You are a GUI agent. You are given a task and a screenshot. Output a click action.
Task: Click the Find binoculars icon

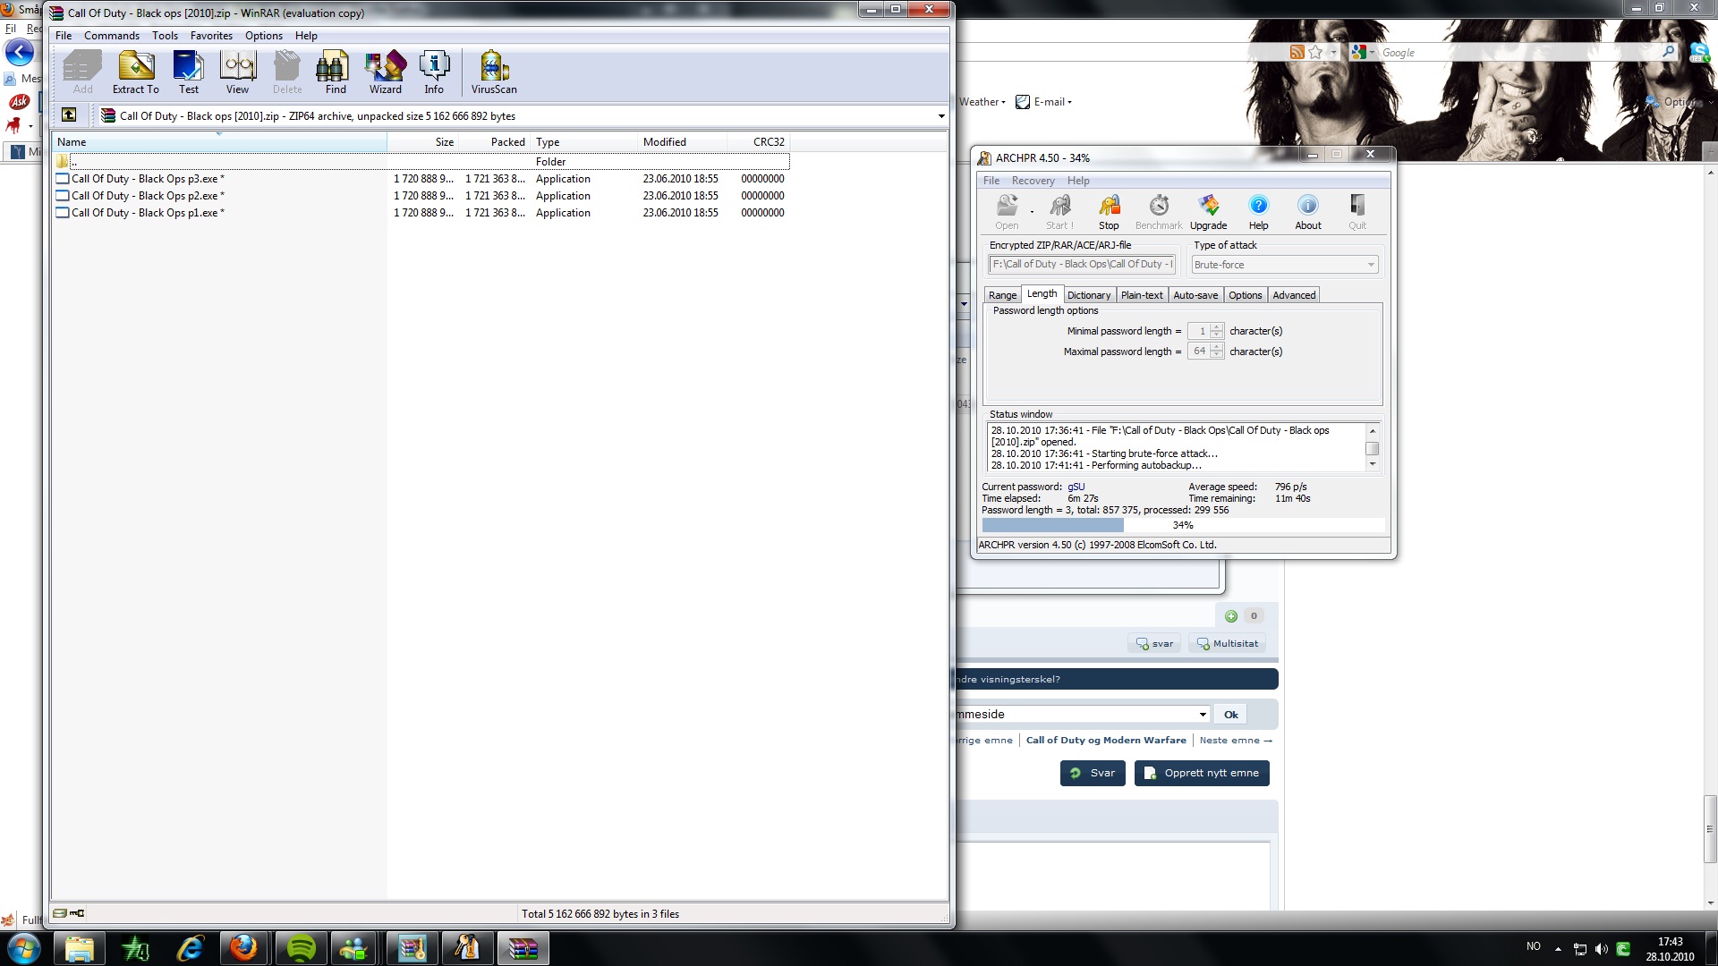(336, 72)
